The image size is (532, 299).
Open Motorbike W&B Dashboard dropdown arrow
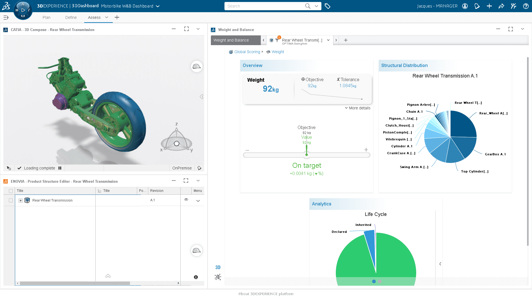point(158,6)
